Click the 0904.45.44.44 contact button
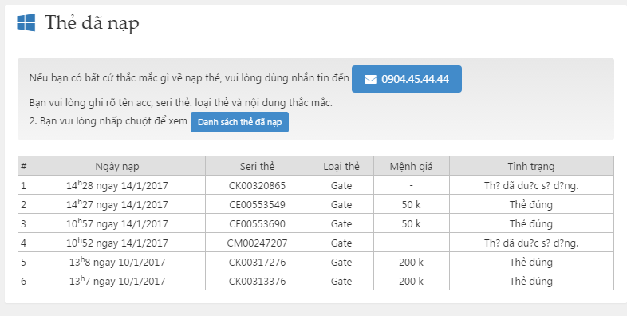Viewport: 627px width, 316px height. 407,79
